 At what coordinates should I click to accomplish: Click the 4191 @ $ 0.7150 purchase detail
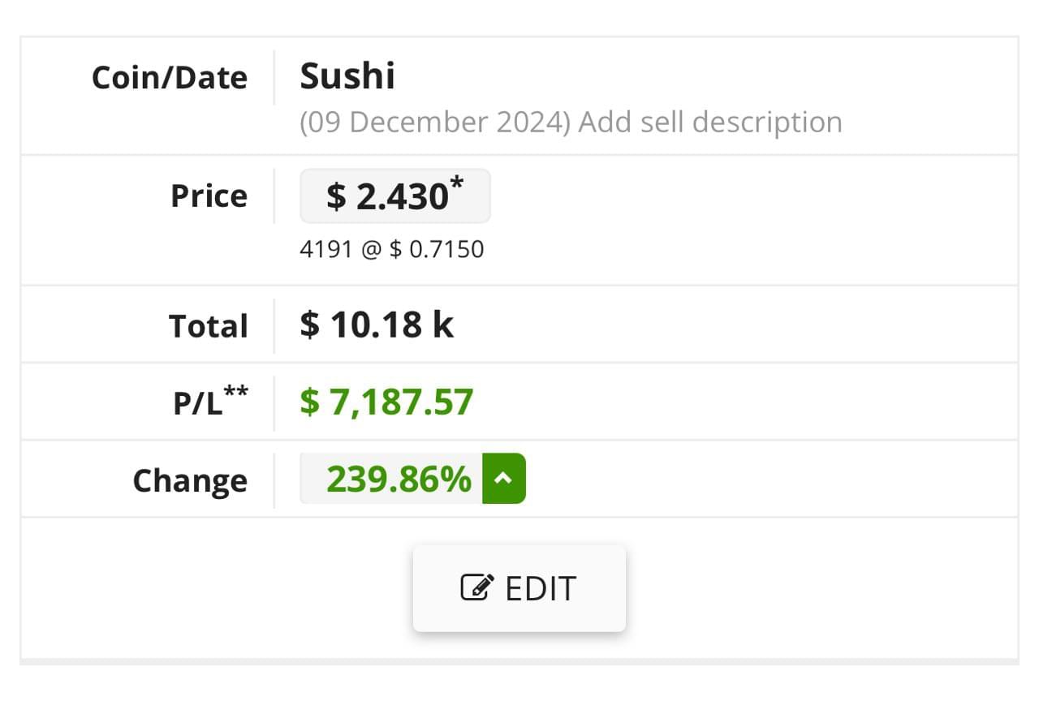pos(392,249)
